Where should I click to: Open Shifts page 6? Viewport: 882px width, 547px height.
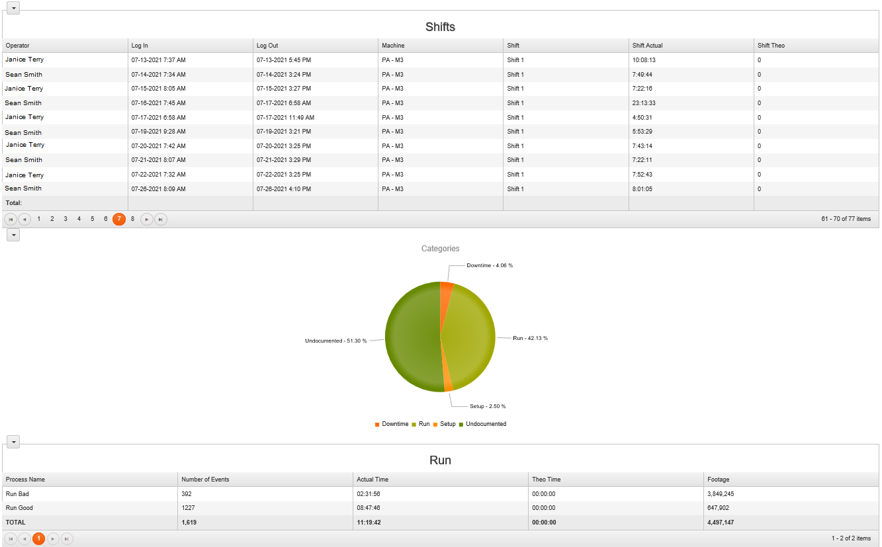tap(105, 219)
